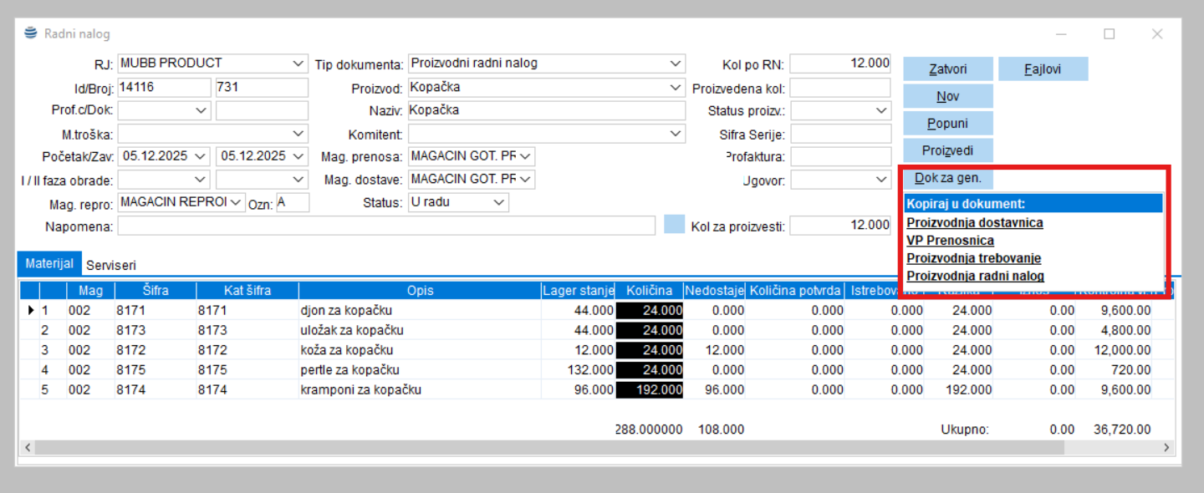Click row selector arrow for row 1
This screenshot has width=1204, height=493.
point(32,310)
